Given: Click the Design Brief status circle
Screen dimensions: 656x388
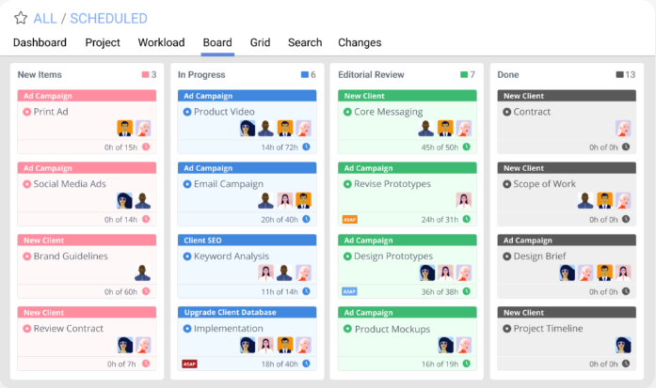Looking at the screenshot, I should click(x=506, y=256).
